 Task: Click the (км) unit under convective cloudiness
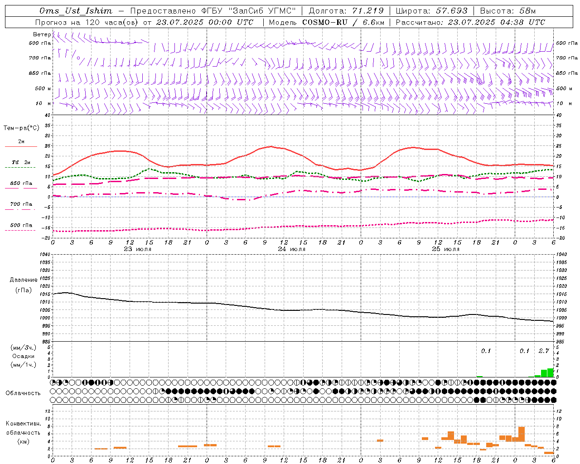click(x=24, y=441)
